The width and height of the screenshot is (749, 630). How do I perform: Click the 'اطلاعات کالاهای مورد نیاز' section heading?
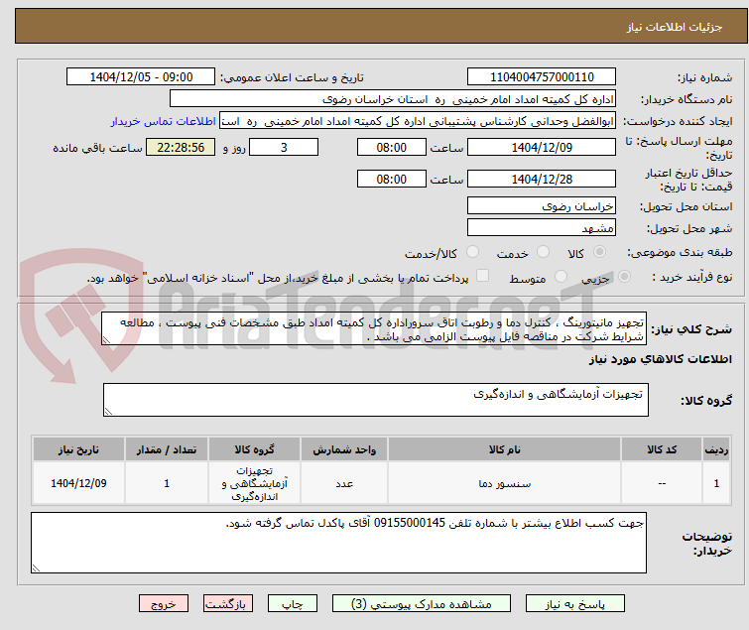661,359
